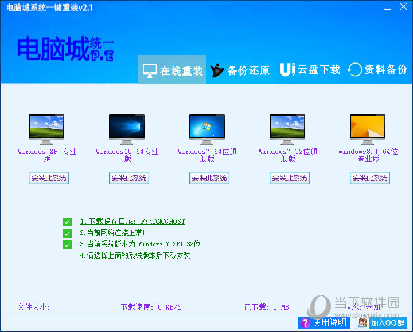Install the Windows XP 专业版 system
The height and width of the screenshot is (332, 413).
pos(49,178)
